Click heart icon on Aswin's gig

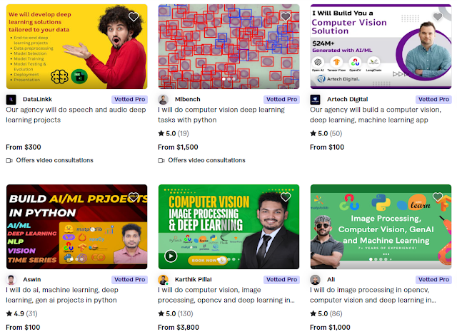pyautogui.click(x=134, y=197)
